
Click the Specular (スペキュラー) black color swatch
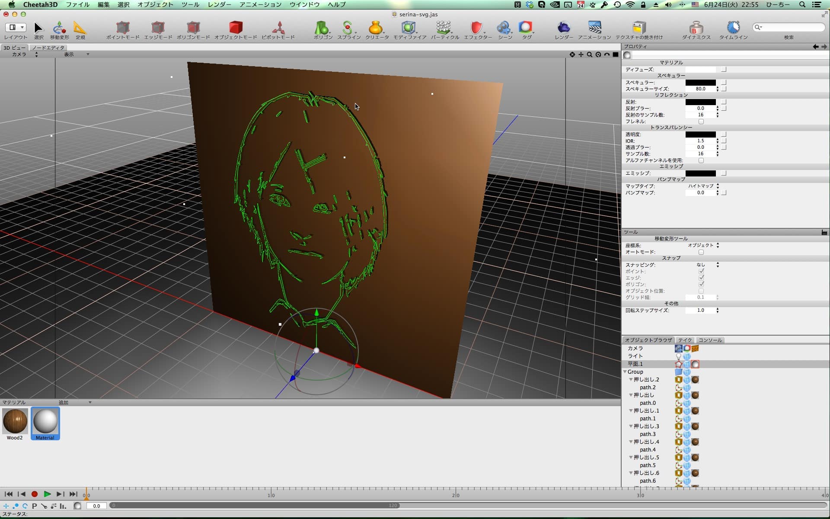click(700, 83)
